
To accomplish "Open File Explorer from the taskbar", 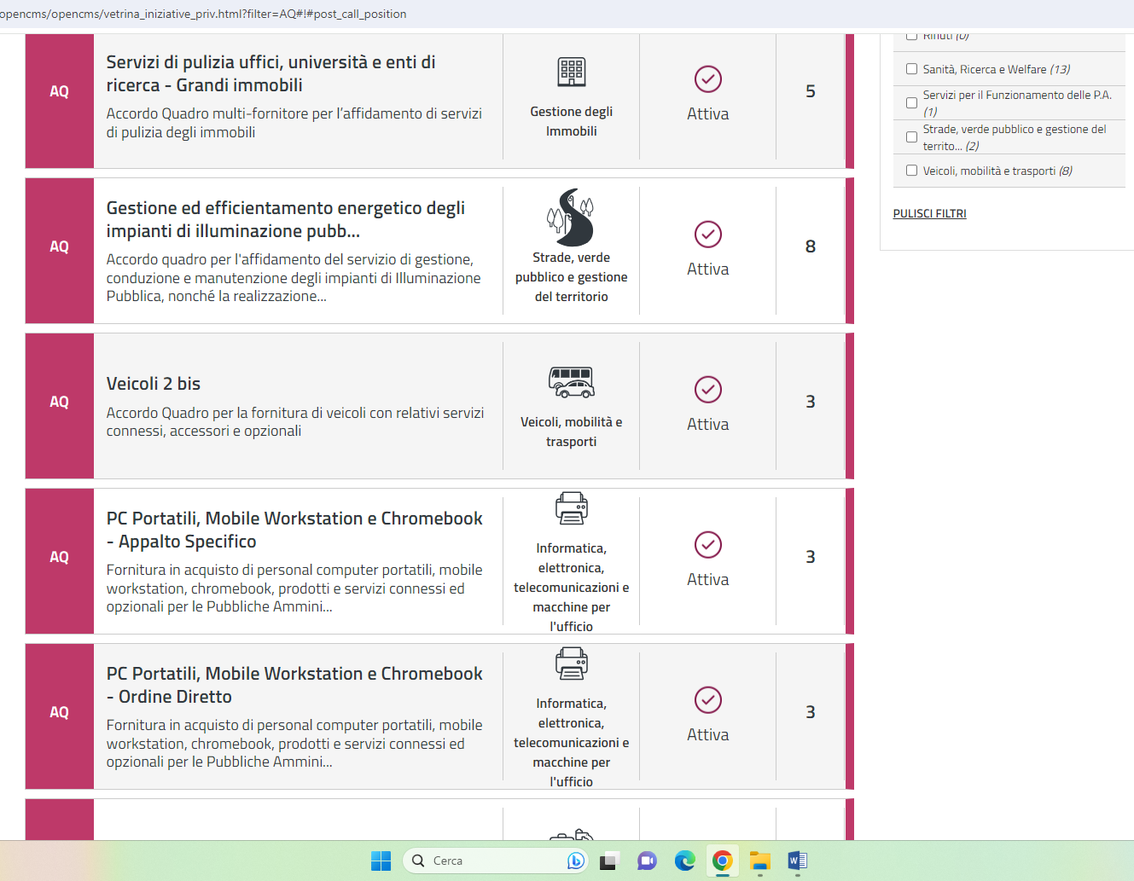I will coord(759,861).
